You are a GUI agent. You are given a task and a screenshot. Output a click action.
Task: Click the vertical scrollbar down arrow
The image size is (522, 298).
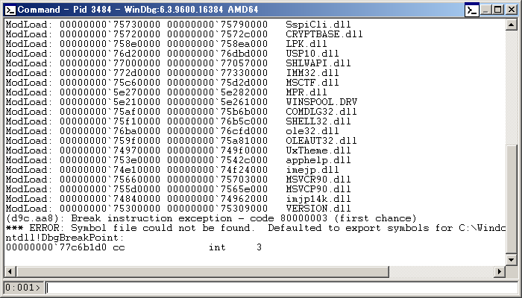[x=511, y=259]
